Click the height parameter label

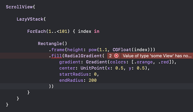tap(75, 50)
